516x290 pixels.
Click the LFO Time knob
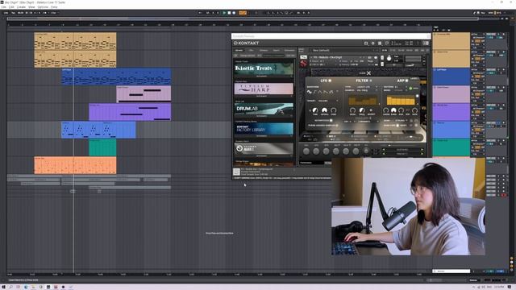point(315,110)
